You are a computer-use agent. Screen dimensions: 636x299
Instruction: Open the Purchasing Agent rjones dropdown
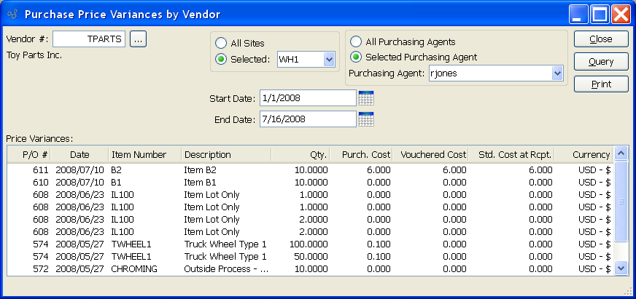coord(557,73)
